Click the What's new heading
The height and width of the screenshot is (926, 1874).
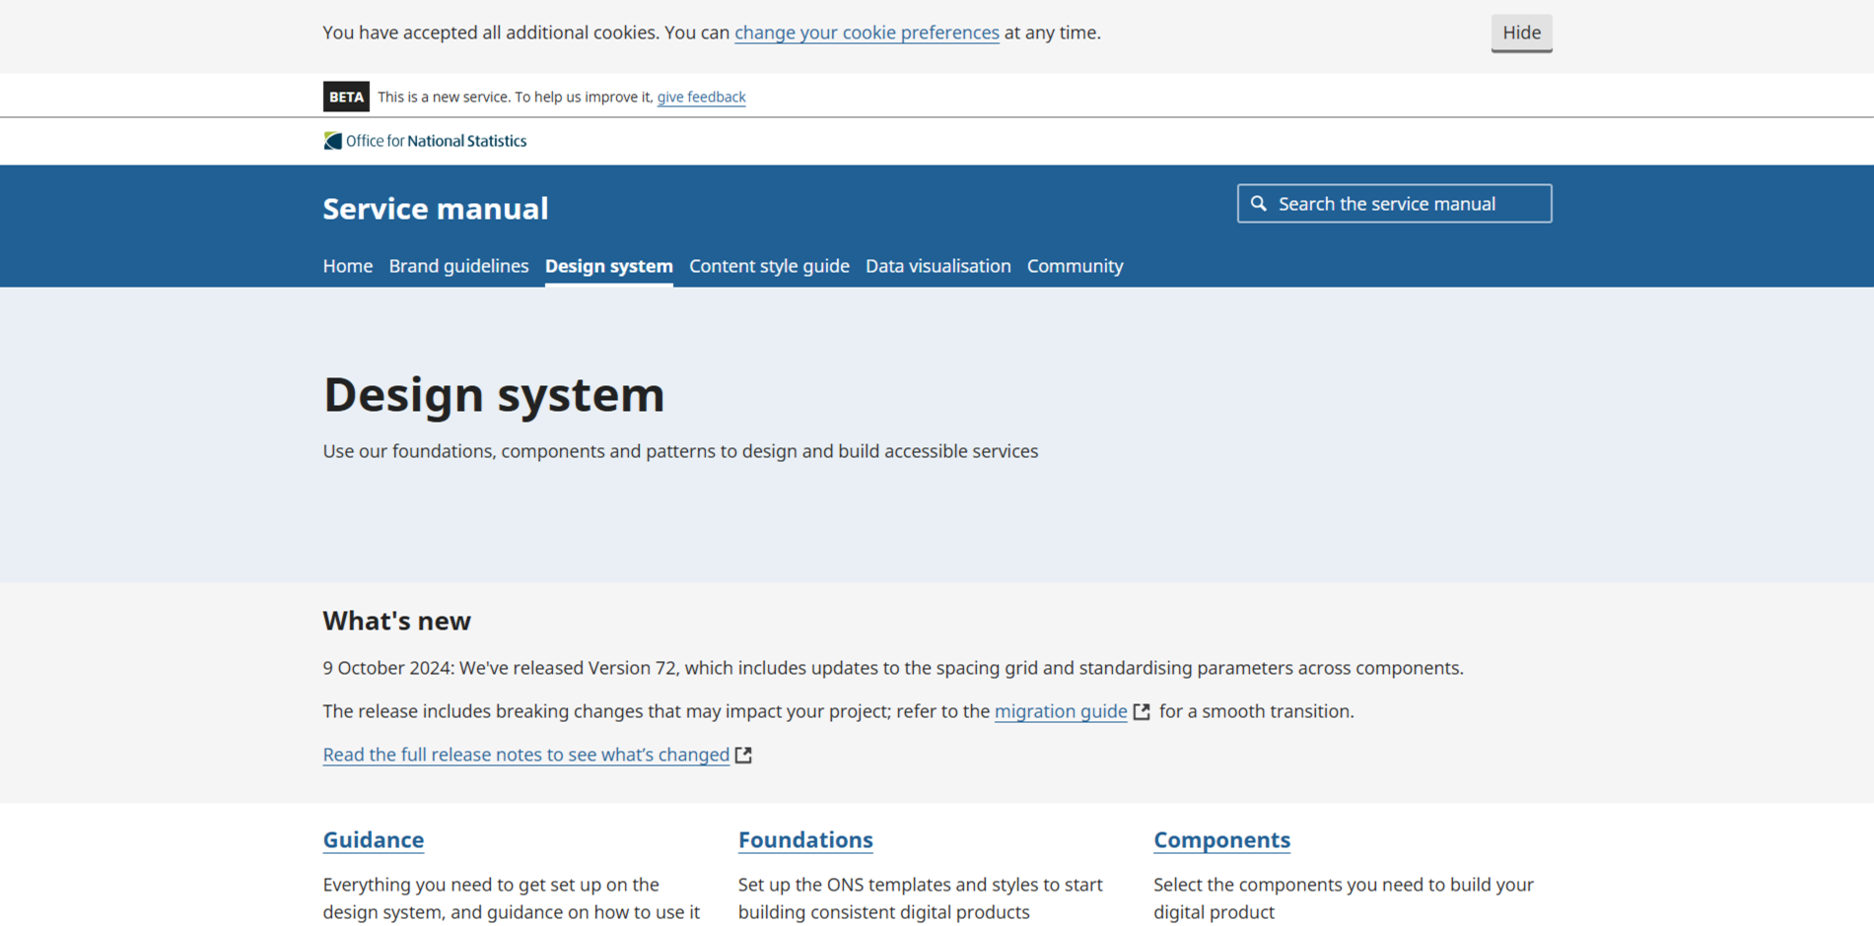coord(397,621)
